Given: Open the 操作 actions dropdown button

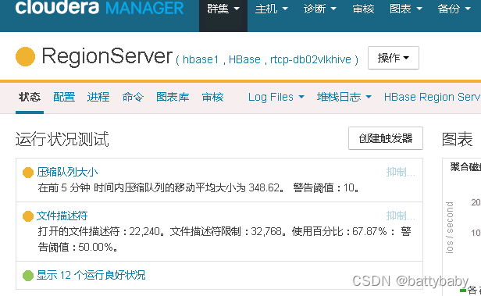Looking at the screenshot, I should pyautogui.click(x=394, y=58).
